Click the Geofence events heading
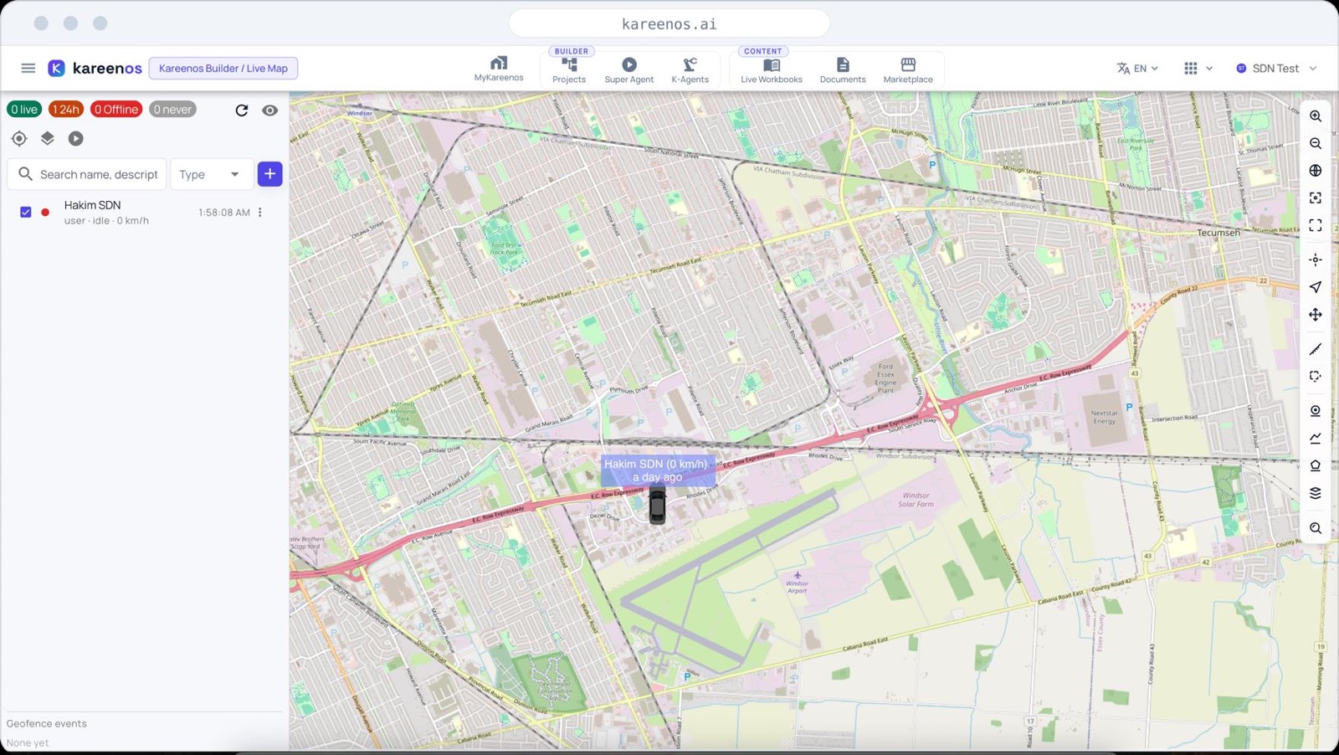 (47, 724)
